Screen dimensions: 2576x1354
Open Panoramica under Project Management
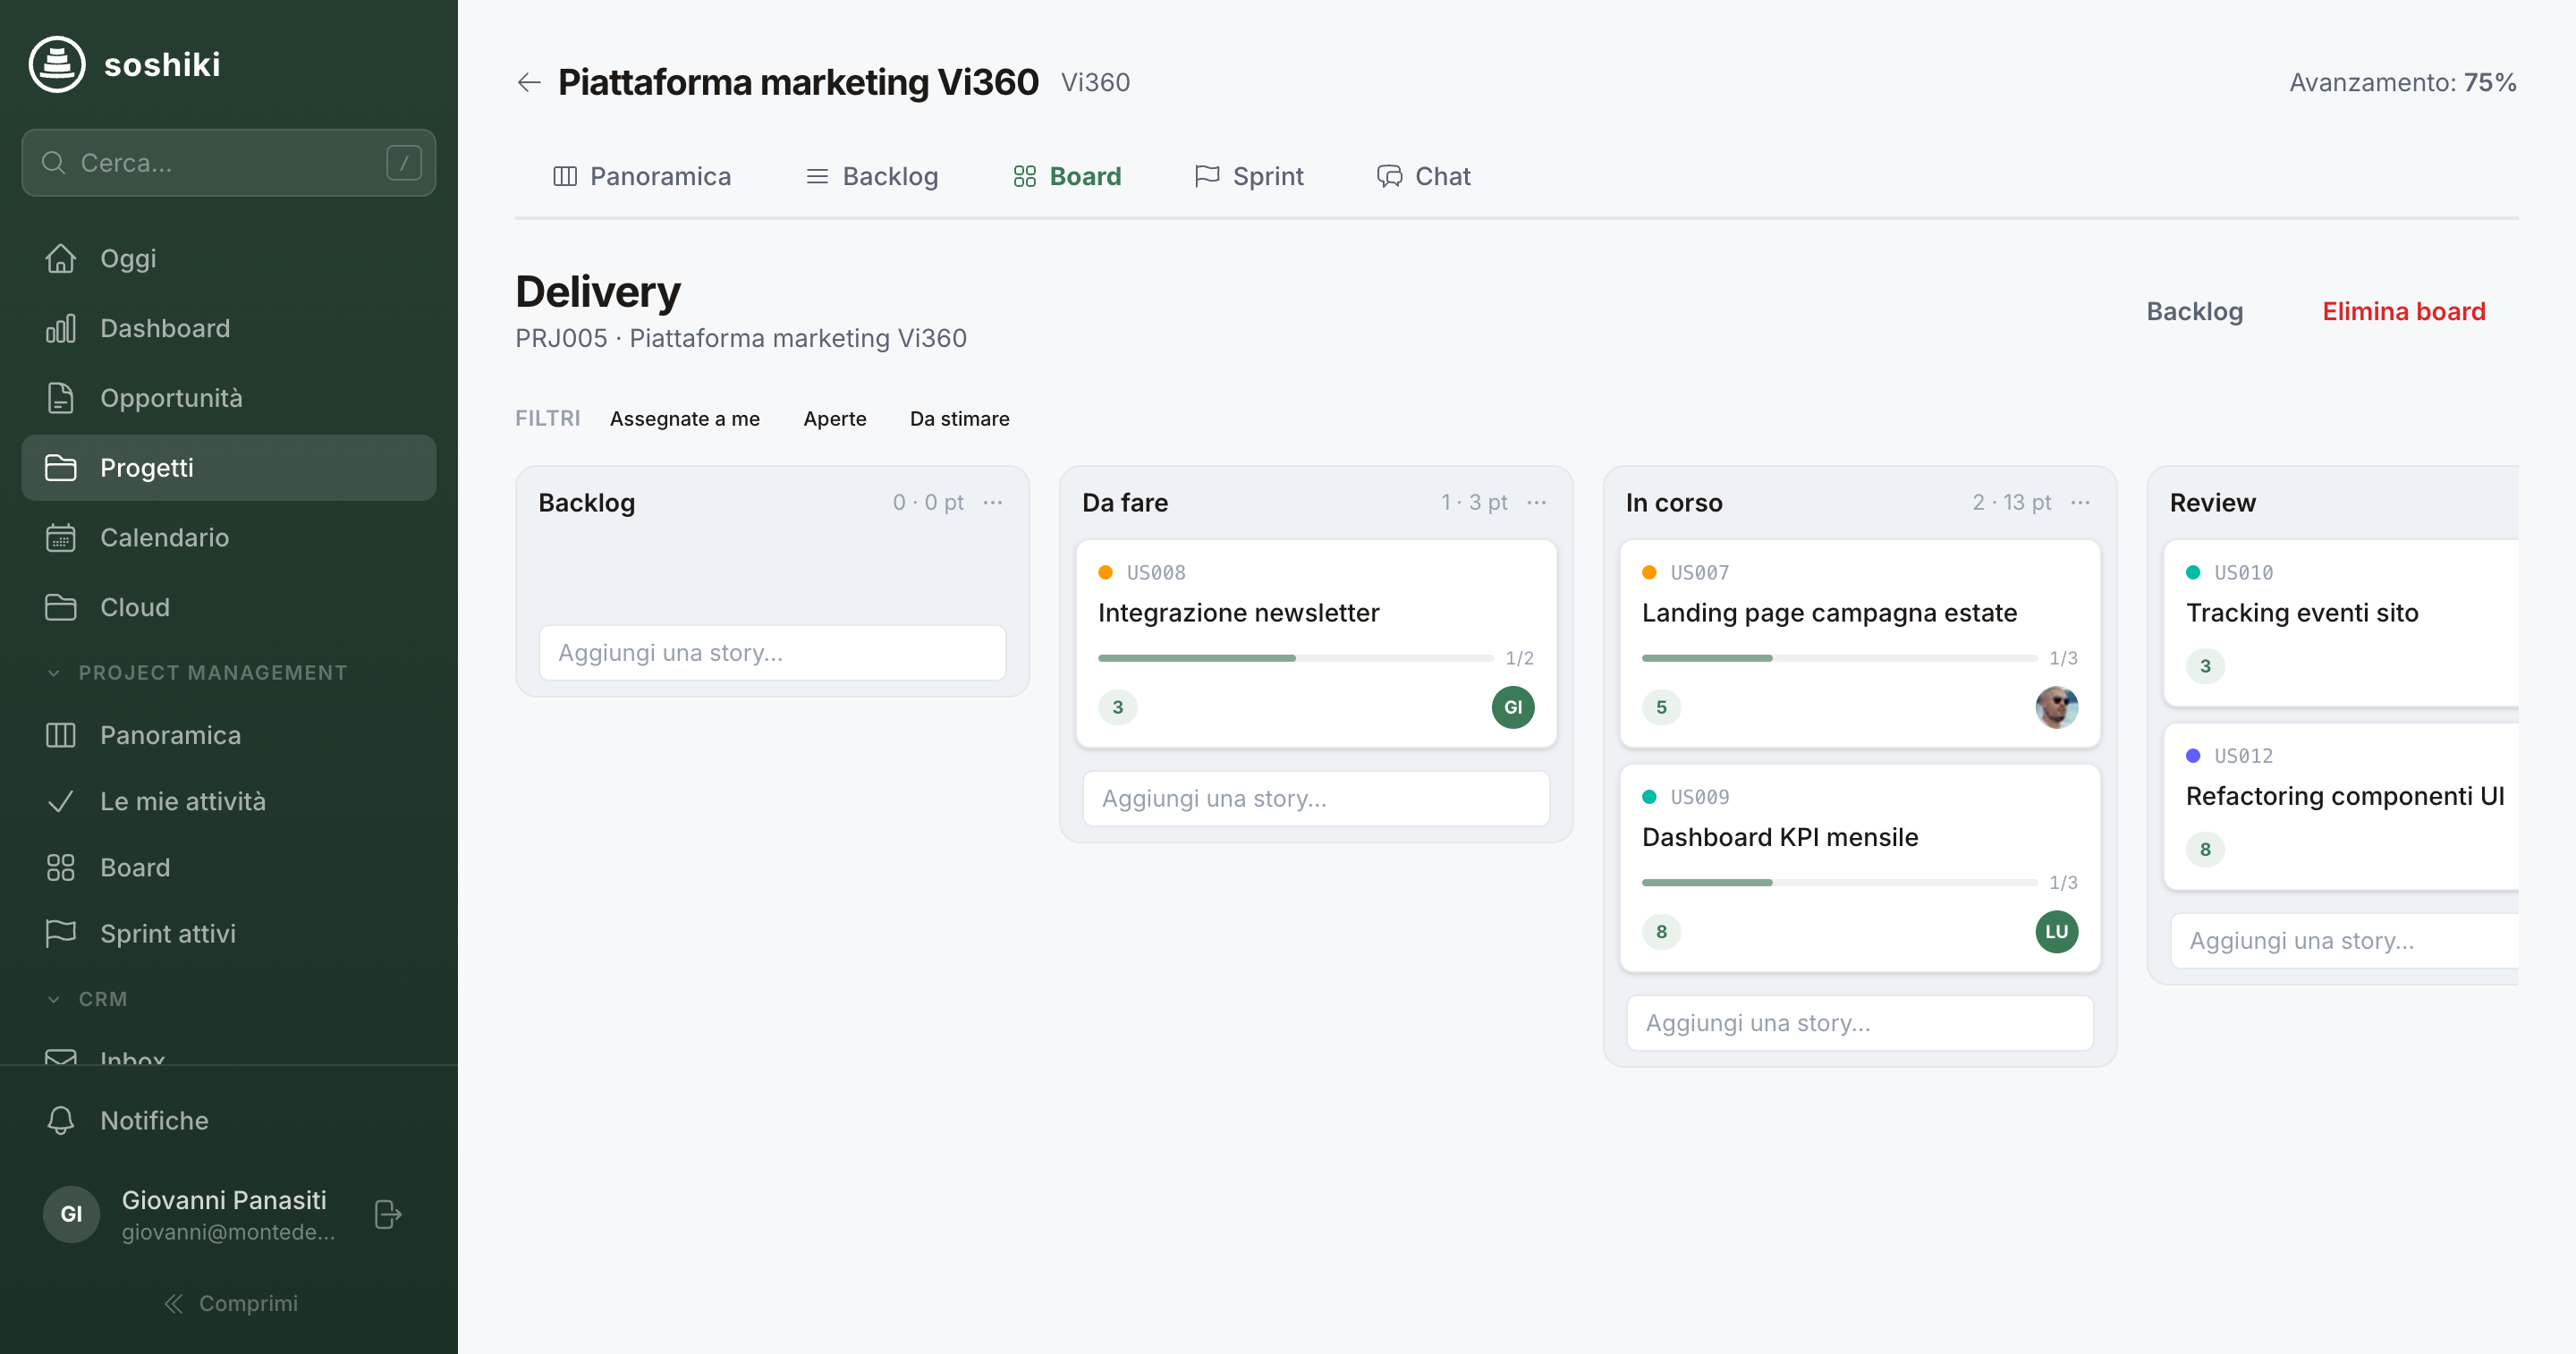(229, 735)
